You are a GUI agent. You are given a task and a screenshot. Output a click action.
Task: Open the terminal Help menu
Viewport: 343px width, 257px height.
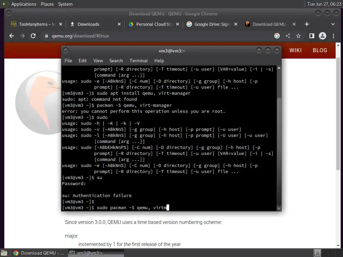coord(159,61)
